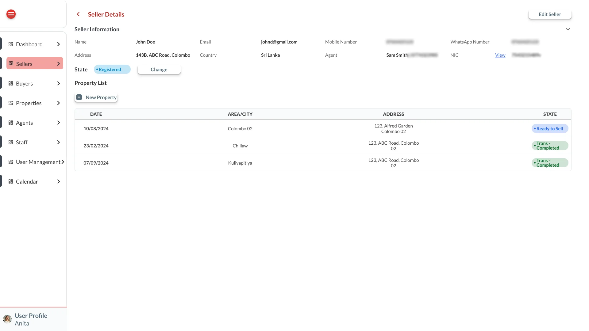Expand the Dashboard menu chevron
This screenshot has width=589, height=331.
point(58,44)
